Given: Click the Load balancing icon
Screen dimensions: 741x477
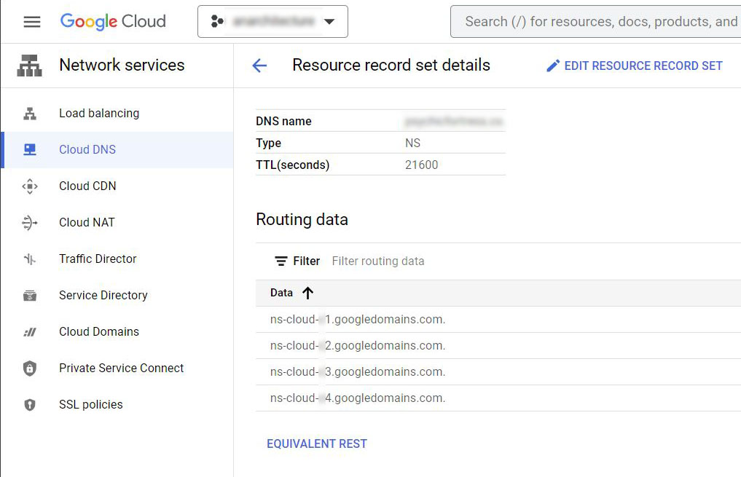Looking at the screenshot, I should [x=30, y=114].
